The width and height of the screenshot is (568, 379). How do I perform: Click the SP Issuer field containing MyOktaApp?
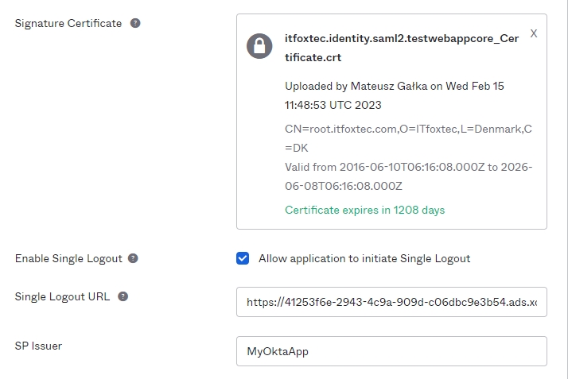[x=391, y=351]
